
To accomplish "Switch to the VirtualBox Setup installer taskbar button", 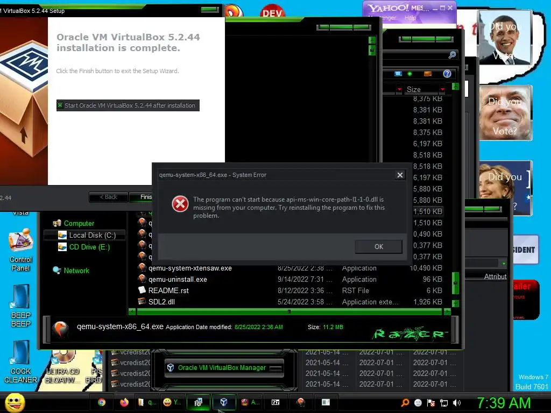I will point(199,402).
